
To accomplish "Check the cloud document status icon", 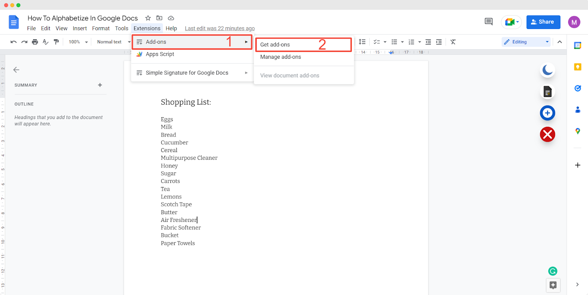I will pos(171,18).
